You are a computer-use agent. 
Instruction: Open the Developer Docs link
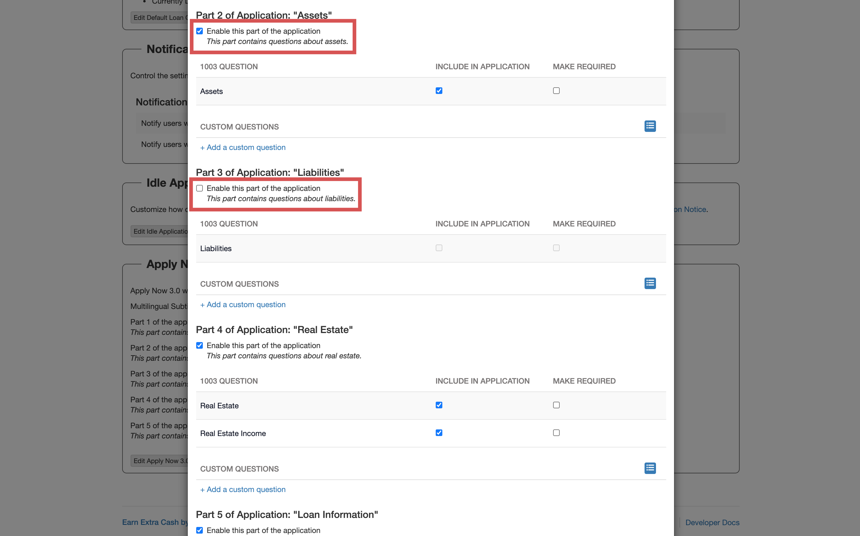pyautogui.click(x=712, y=522)
